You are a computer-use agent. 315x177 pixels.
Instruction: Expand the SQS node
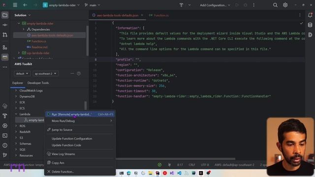16,149
